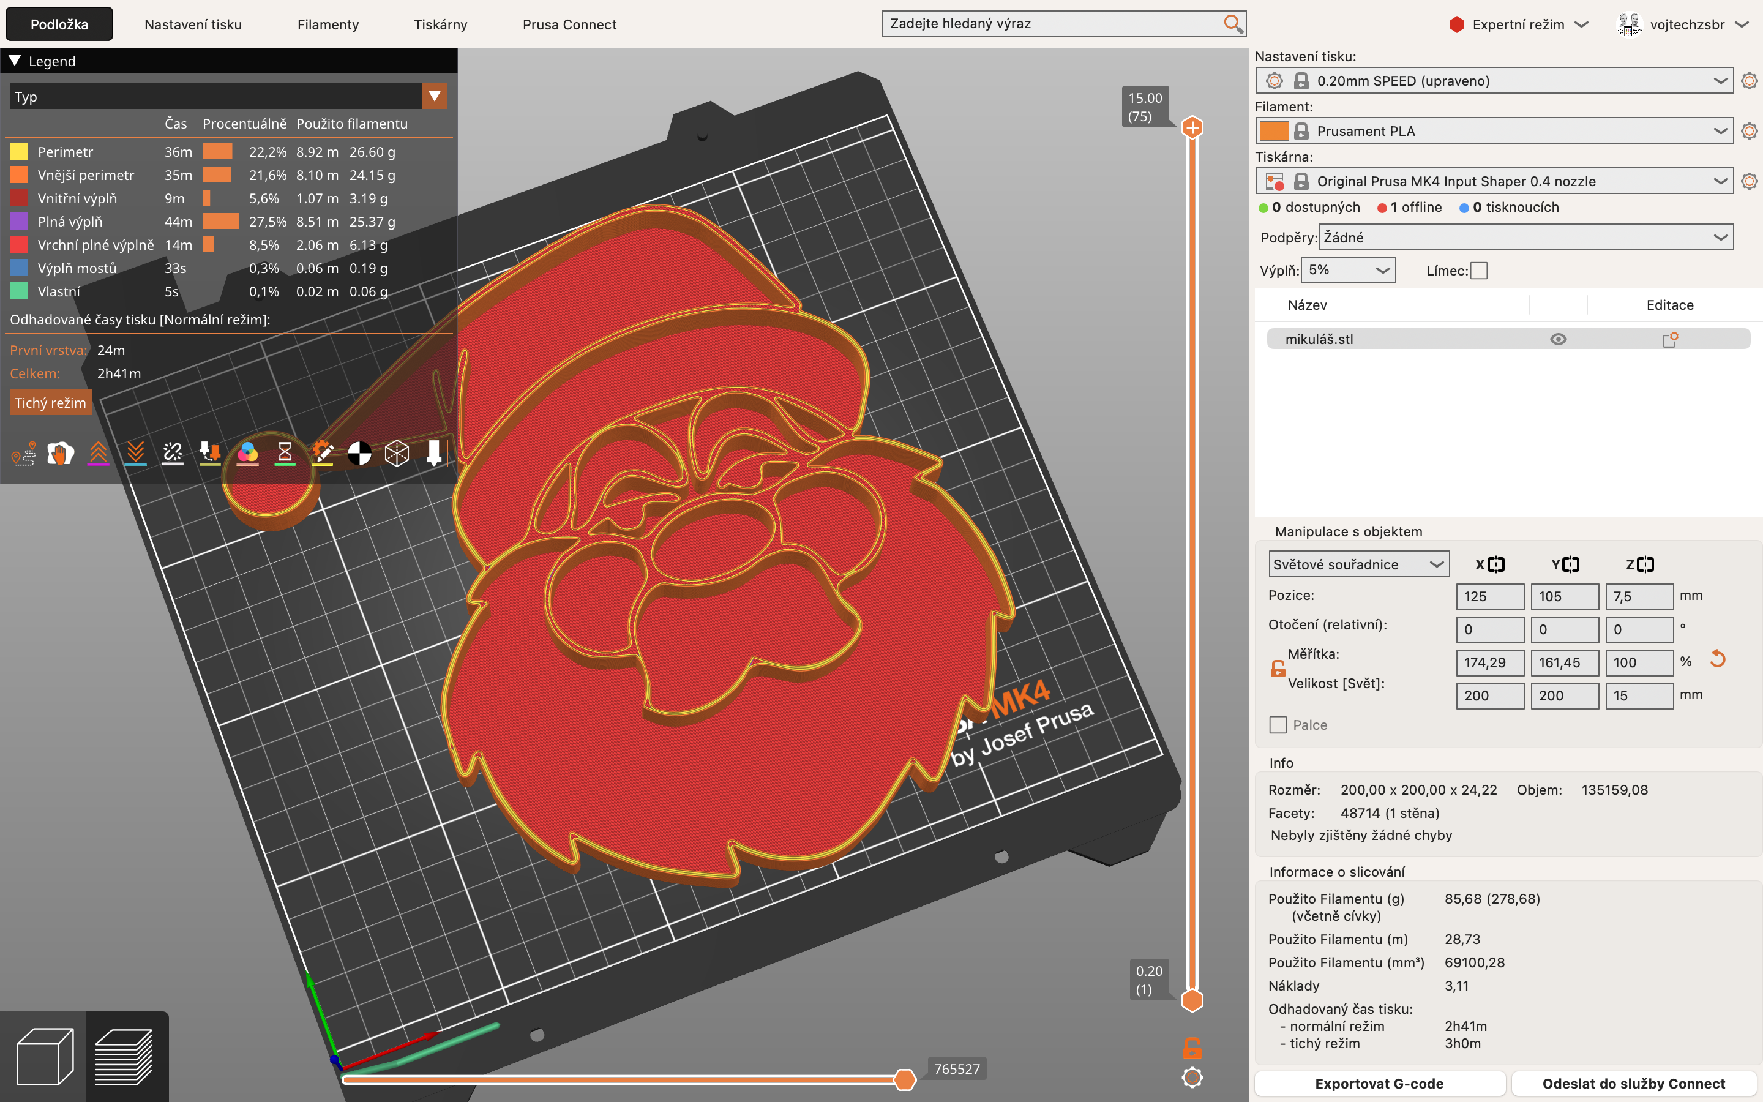Collapse the Legend panel triangle
Screen dimensions: 1763x1102
tap(15, 61)
